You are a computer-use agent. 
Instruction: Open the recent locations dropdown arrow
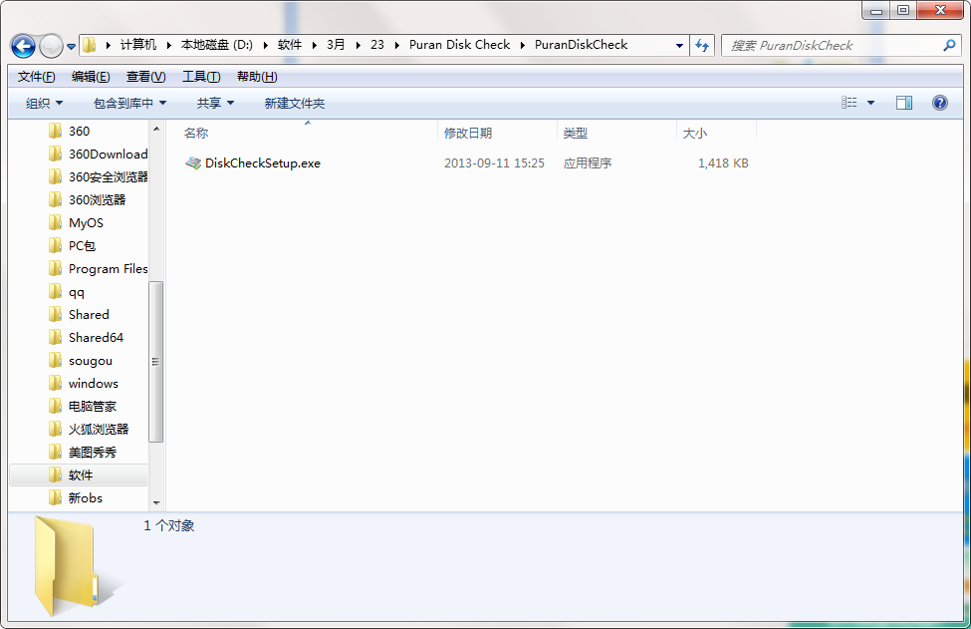pyautogui.click(x=72, y=47)
